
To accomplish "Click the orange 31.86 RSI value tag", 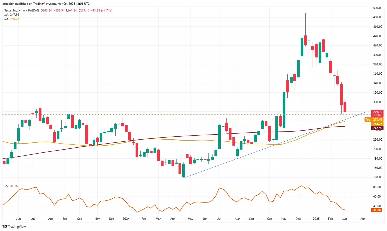I will coord(377,210).
